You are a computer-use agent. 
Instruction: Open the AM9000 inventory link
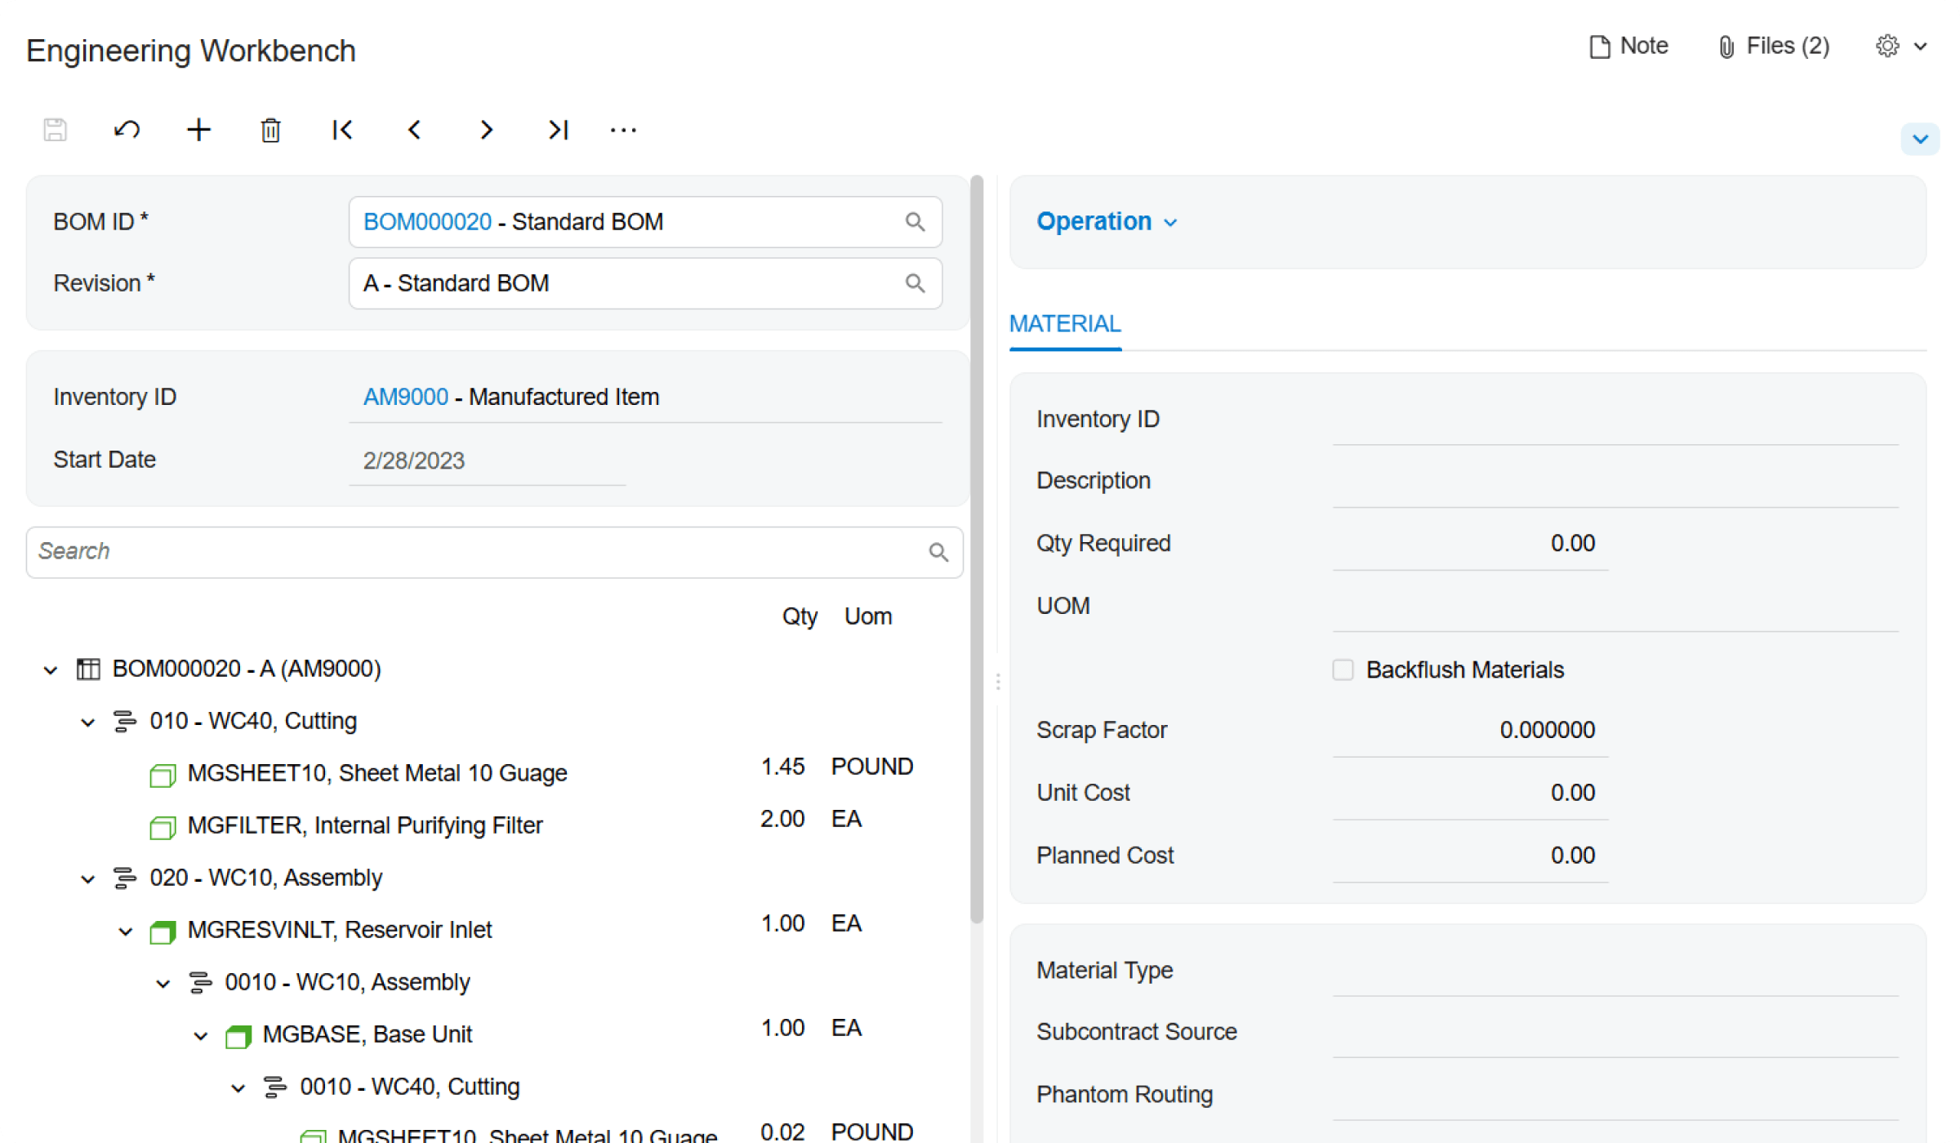tap(404, 396)
